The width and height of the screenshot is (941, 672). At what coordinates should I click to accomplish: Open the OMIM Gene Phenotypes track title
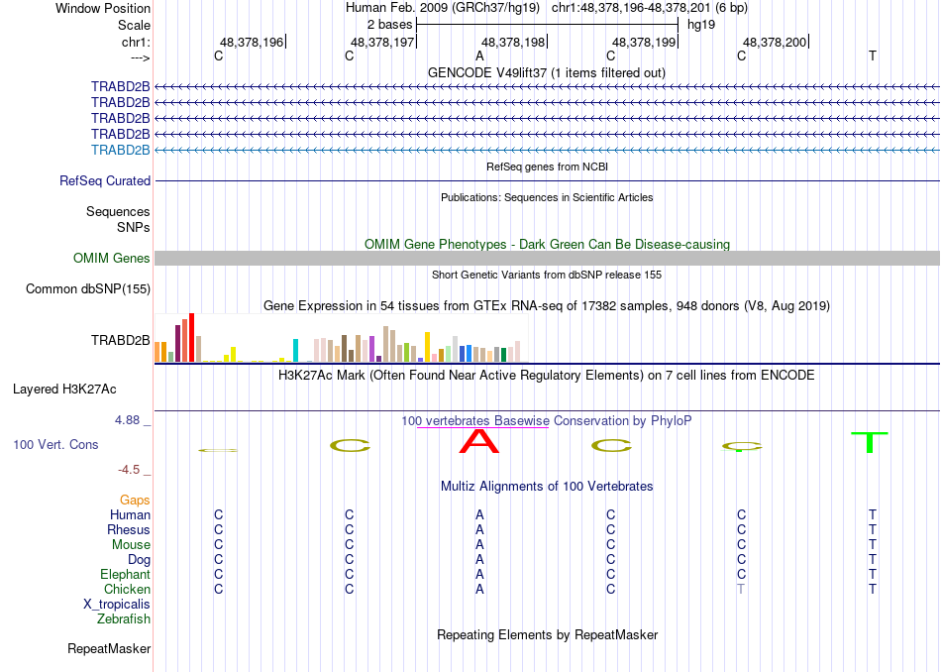547,245
